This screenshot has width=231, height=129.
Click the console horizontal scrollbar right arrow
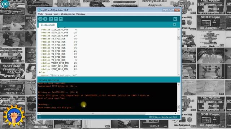(176, 113)
